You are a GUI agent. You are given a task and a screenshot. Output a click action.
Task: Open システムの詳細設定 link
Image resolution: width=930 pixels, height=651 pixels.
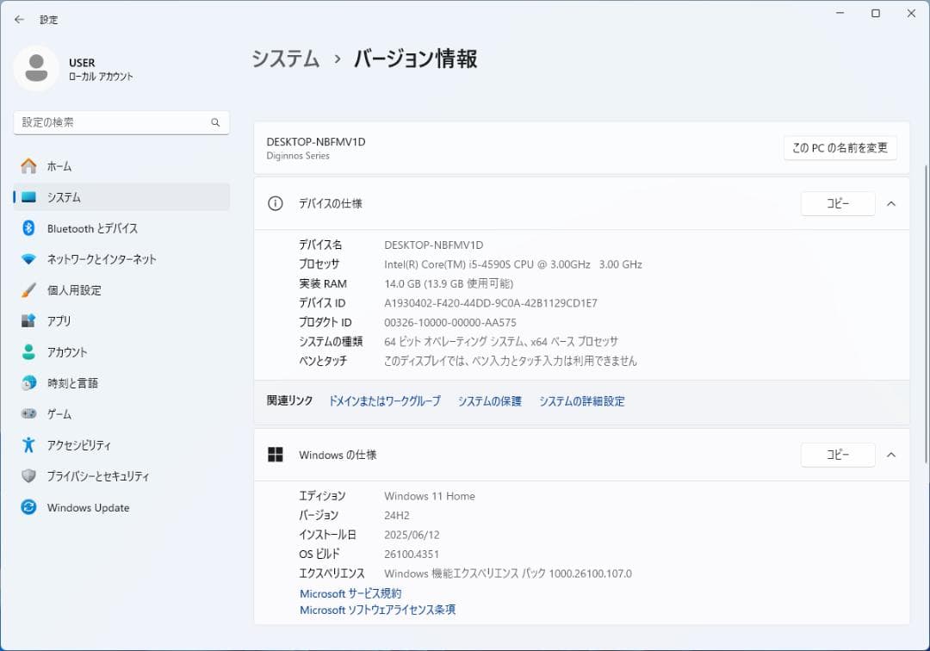582,401
